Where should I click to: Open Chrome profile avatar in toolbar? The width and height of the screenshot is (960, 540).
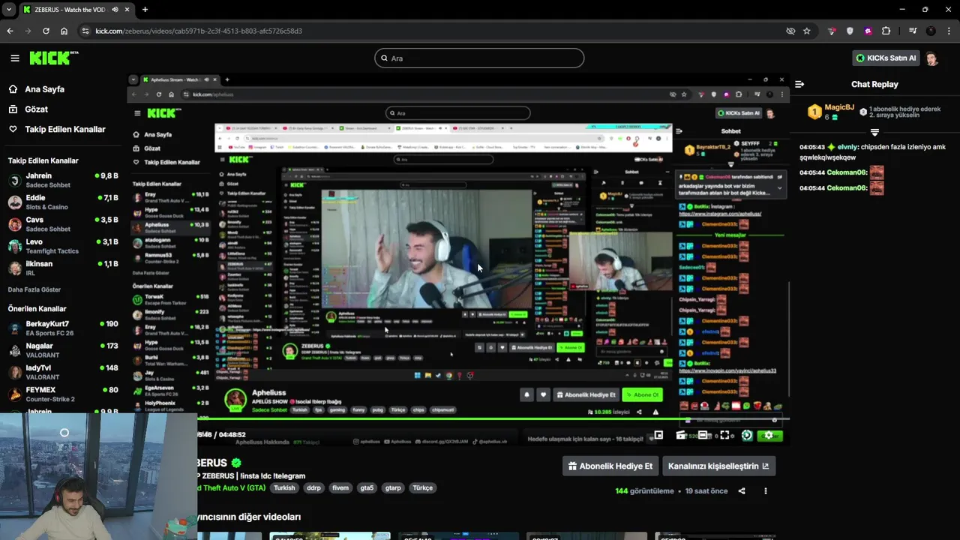(x=931, y=31)
